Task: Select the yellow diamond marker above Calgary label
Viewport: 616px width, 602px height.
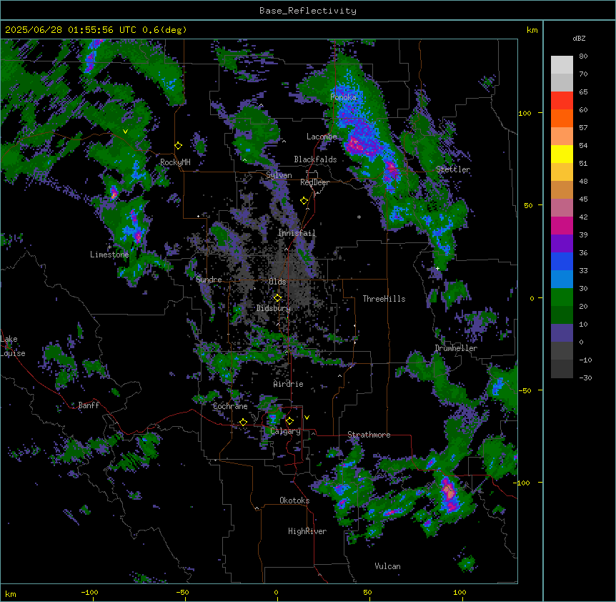Action: click(289, 421)
